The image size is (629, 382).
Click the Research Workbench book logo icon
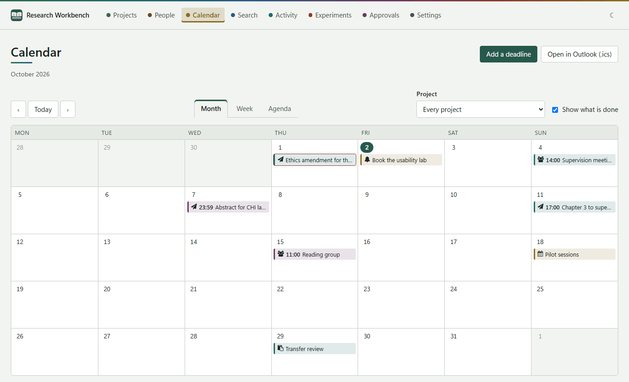[x=17, y=15]
